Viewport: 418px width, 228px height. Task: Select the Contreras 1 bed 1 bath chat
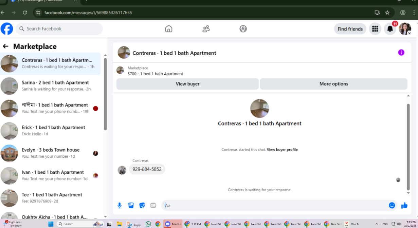coord(50,63)
